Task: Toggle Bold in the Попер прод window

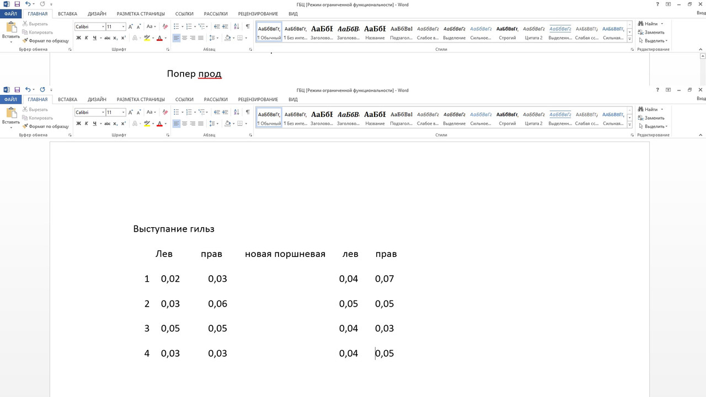Action: pyautogui.click(x=78, y=38)
